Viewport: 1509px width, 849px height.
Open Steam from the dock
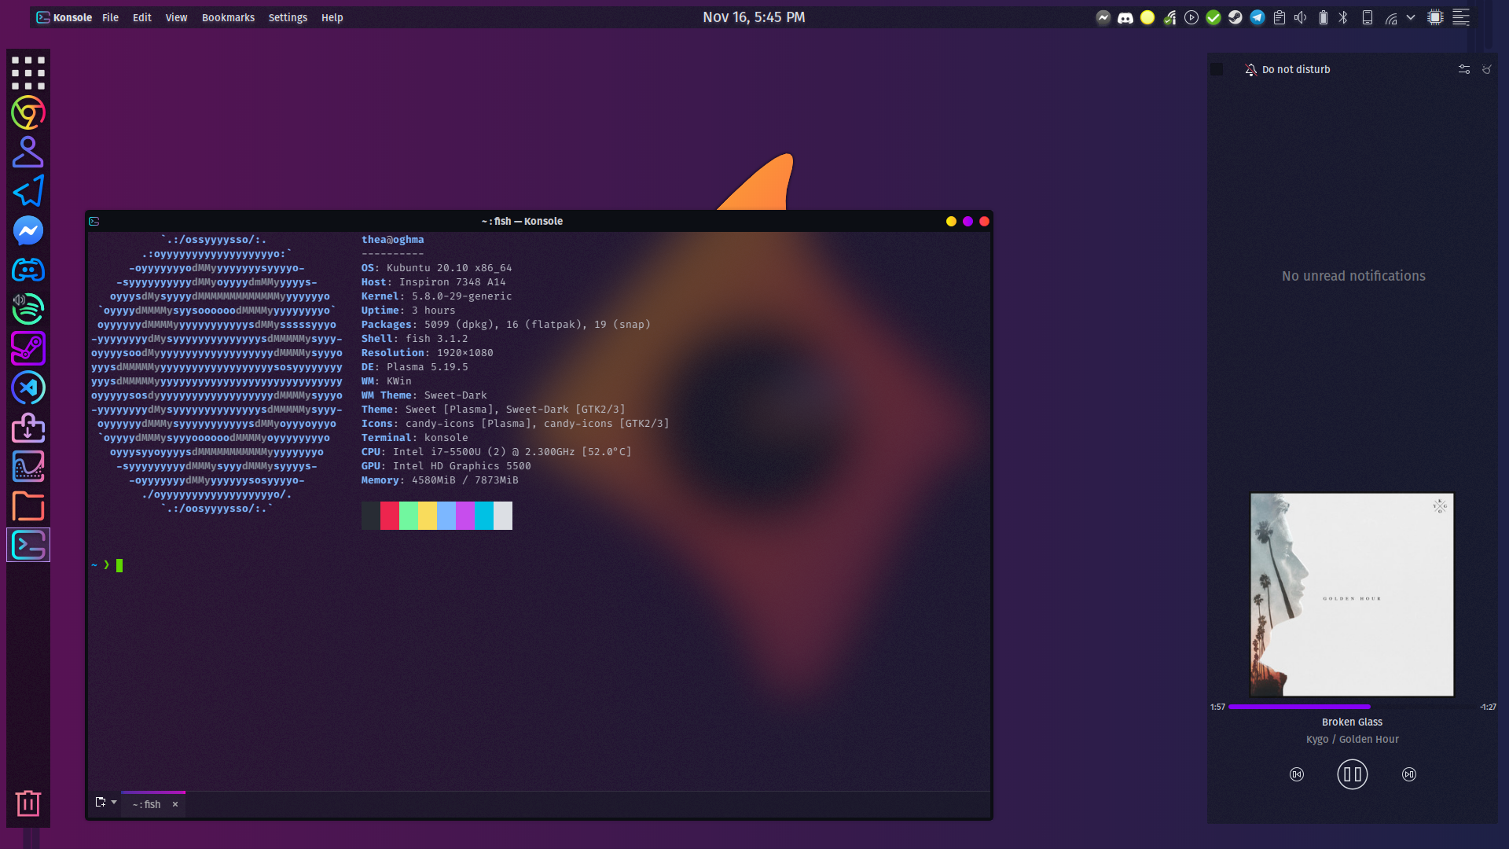(28, 348)
